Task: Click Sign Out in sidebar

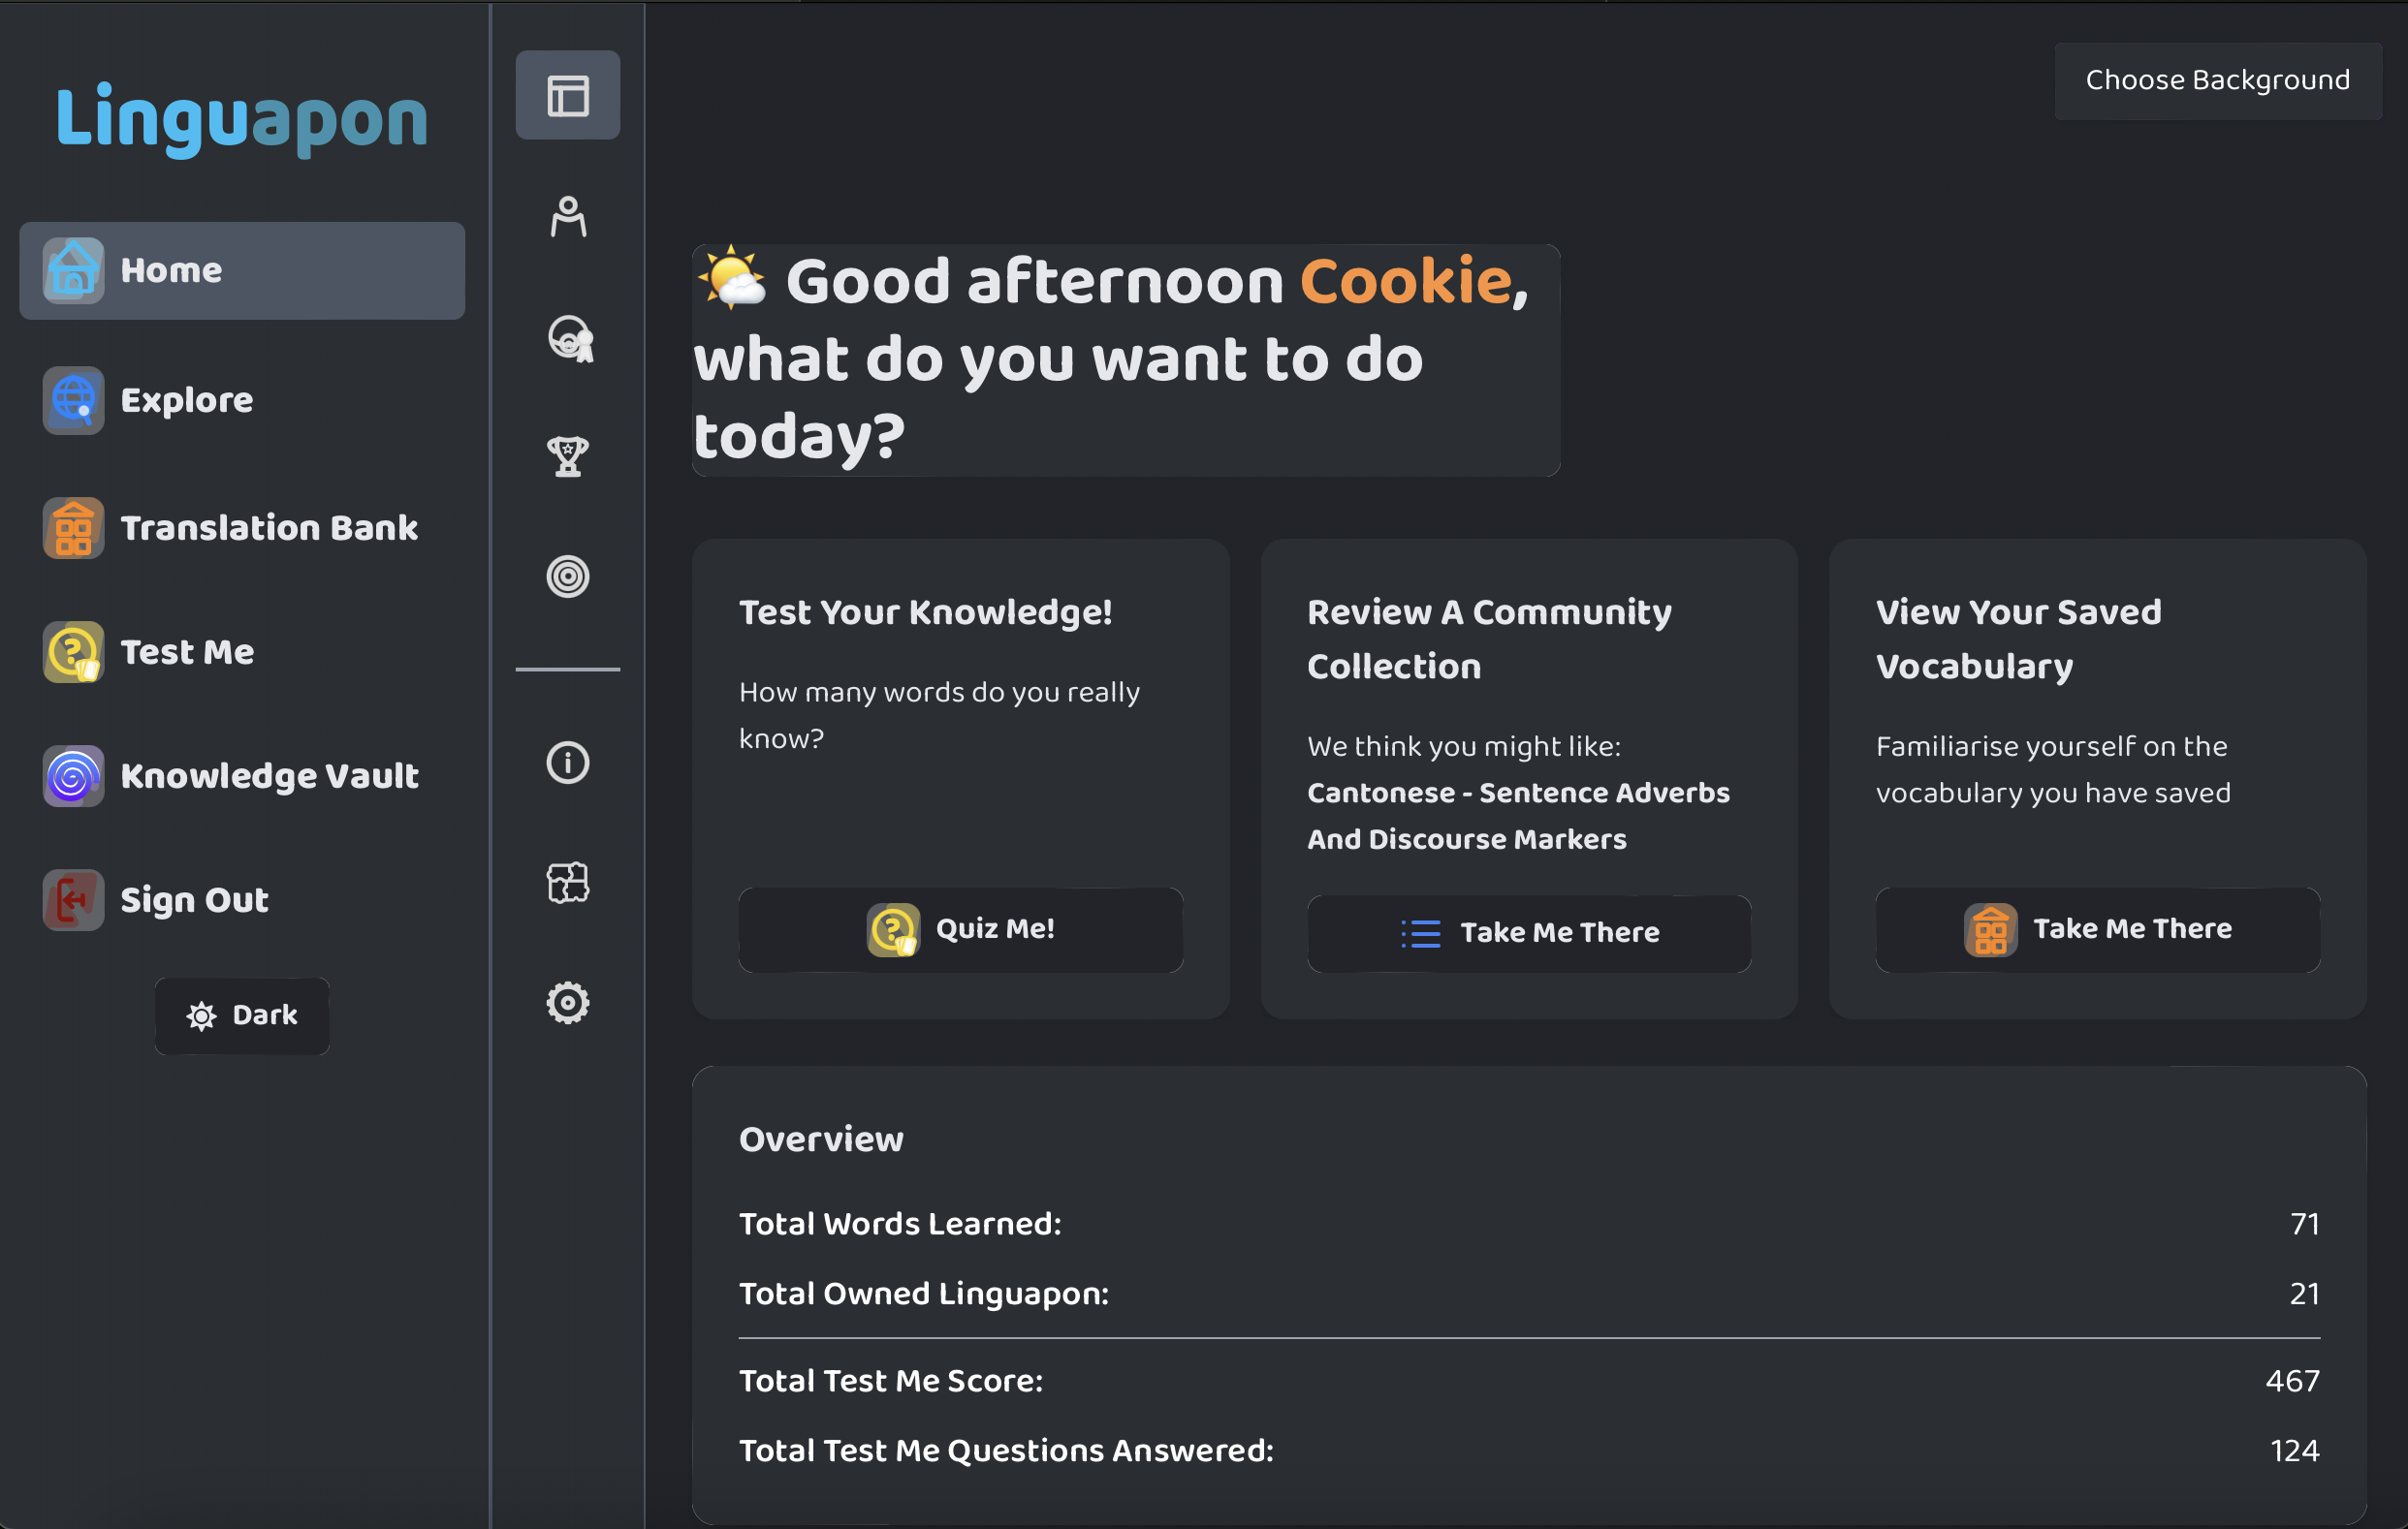Action: click(194, 899)
